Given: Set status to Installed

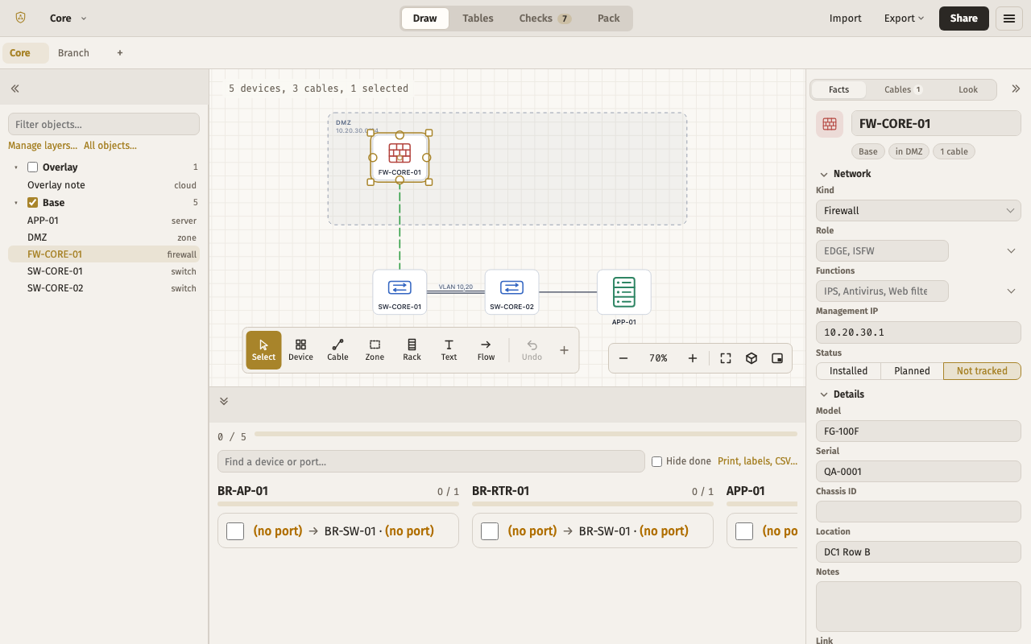Looking at the screenshot, I should [849, 371].
